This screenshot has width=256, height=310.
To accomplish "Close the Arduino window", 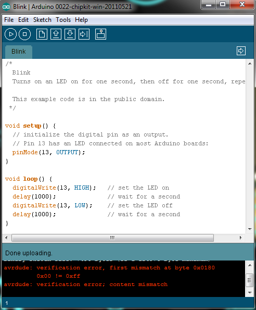I will 242,4.
